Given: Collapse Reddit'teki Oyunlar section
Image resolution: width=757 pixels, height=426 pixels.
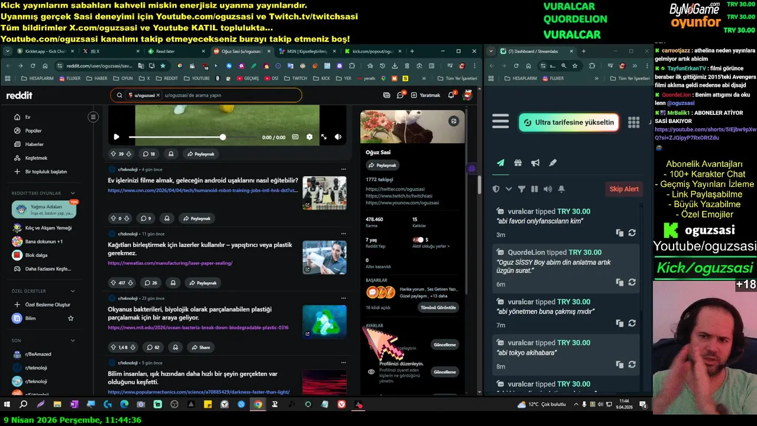Looking at the screenshot, I should [x=73, y=193].
